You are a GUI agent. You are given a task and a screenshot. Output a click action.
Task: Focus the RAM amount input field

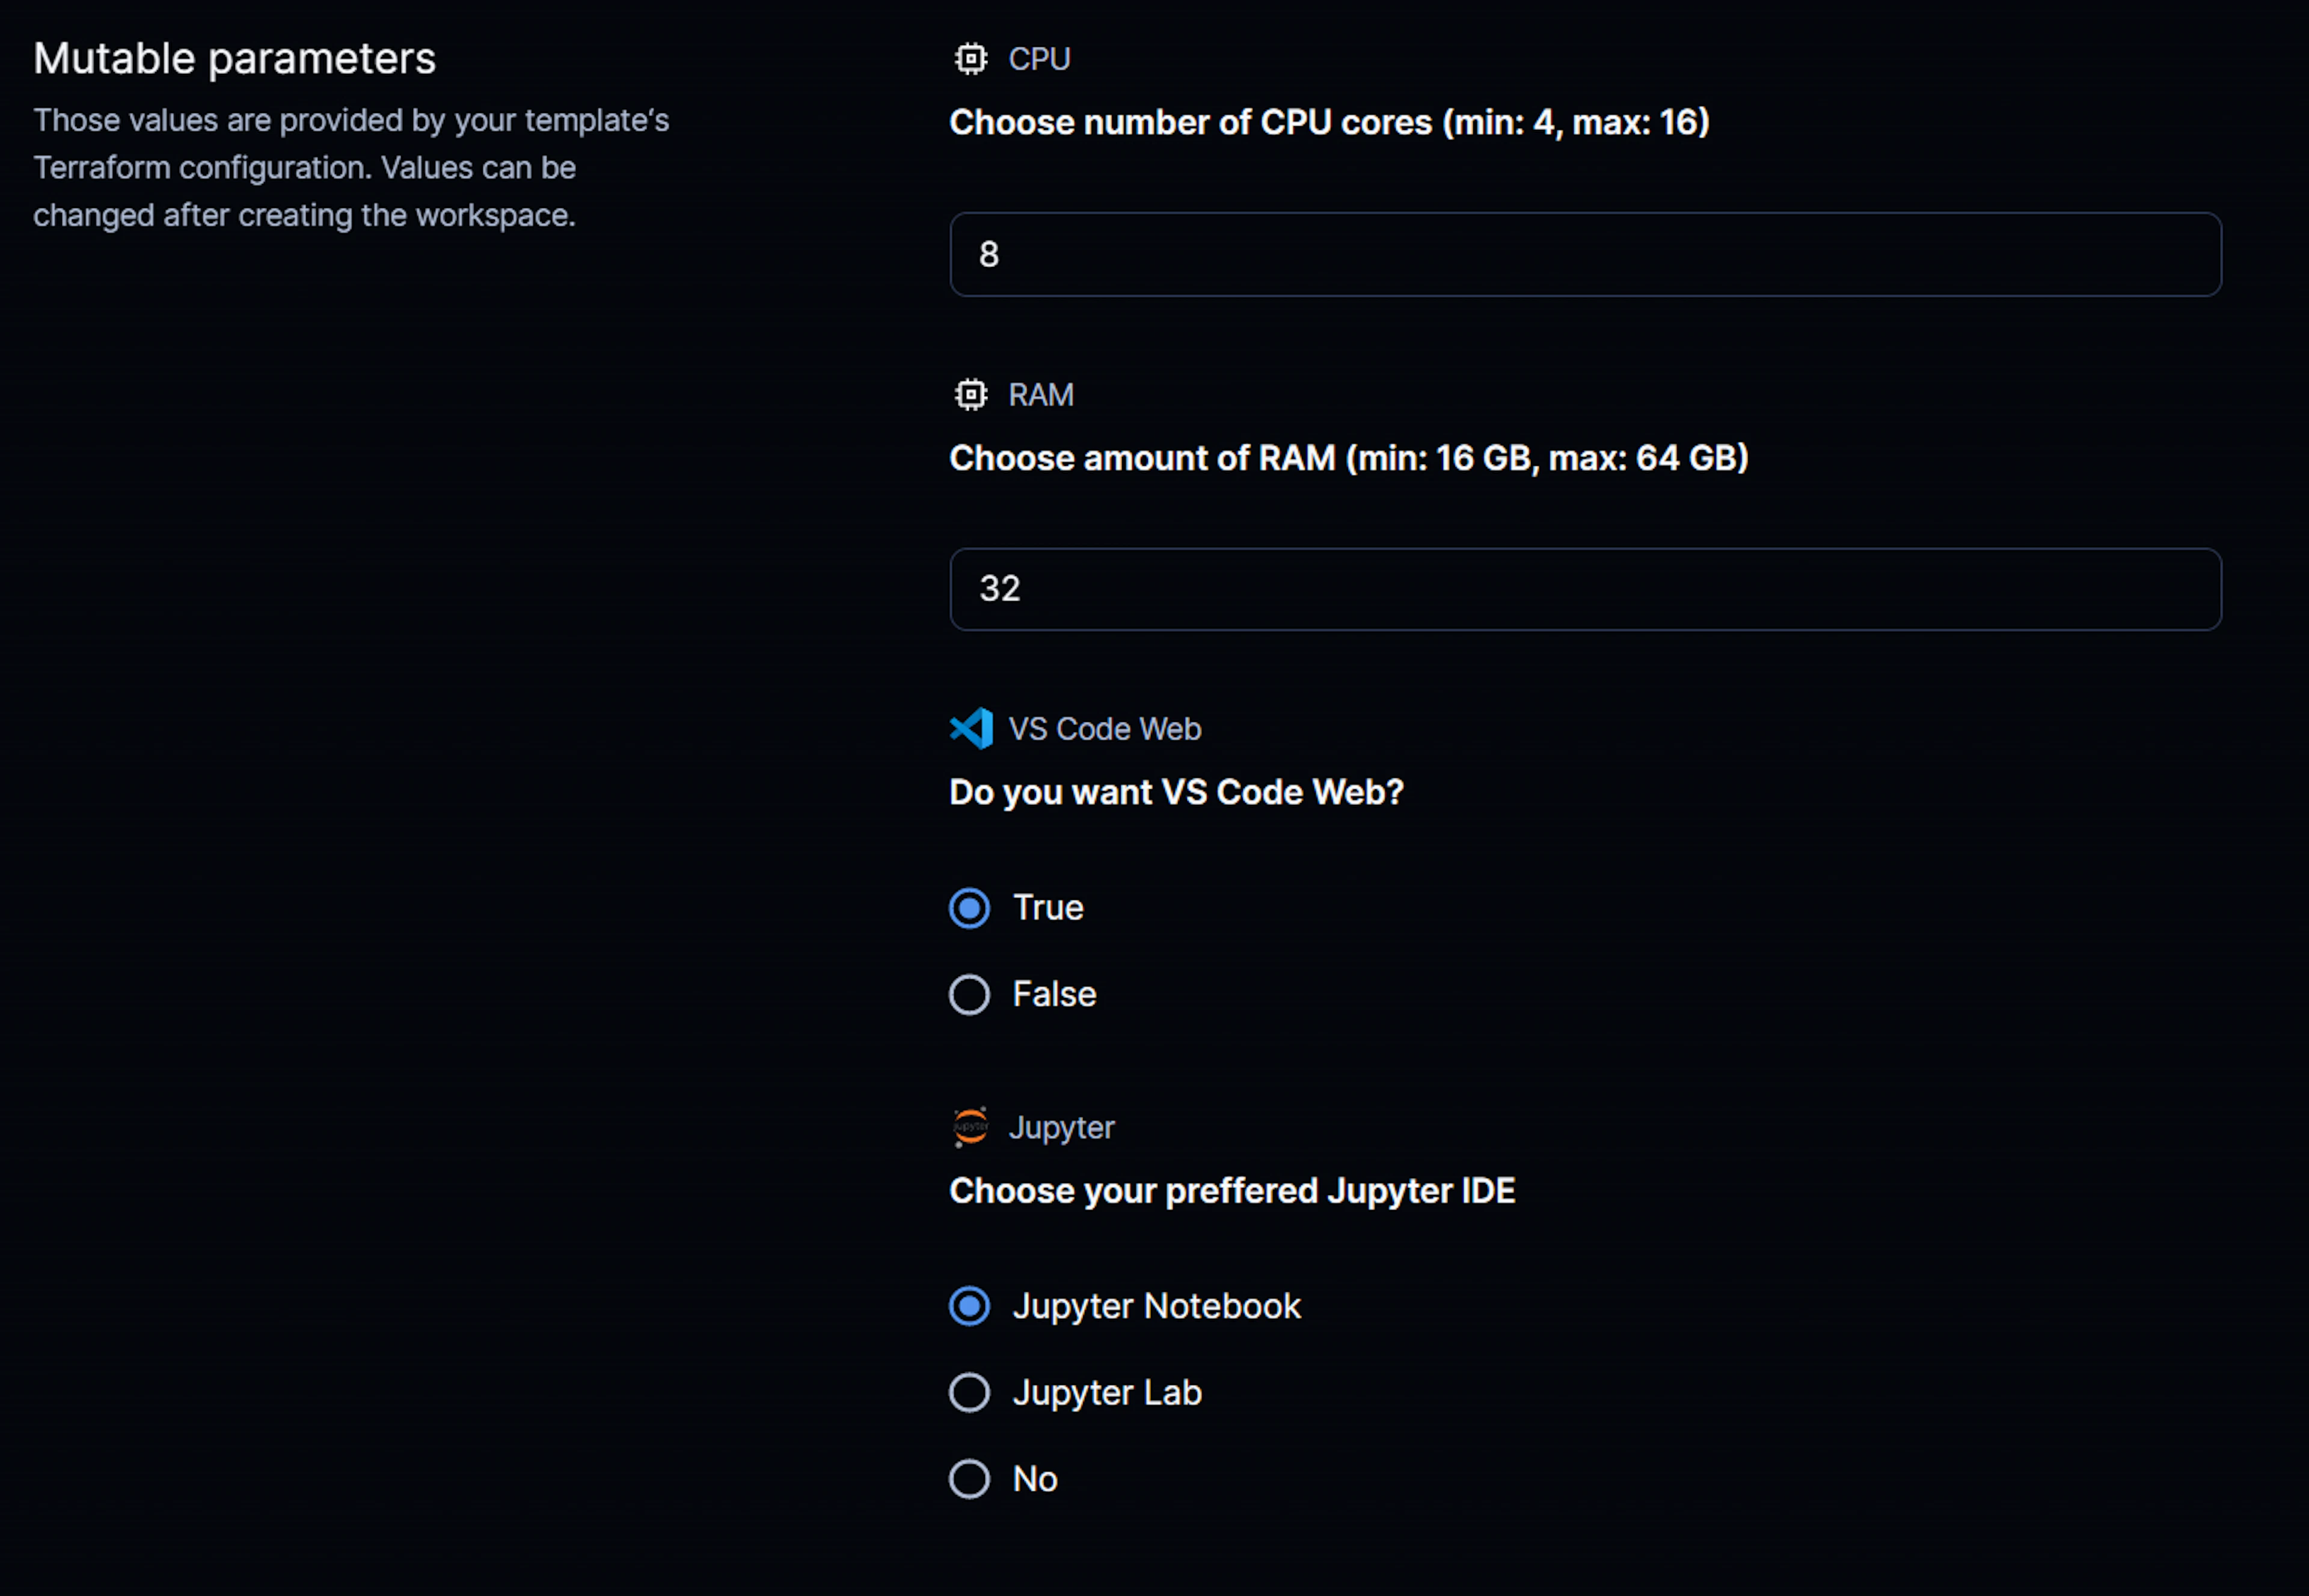click(x=1585, y=589)
